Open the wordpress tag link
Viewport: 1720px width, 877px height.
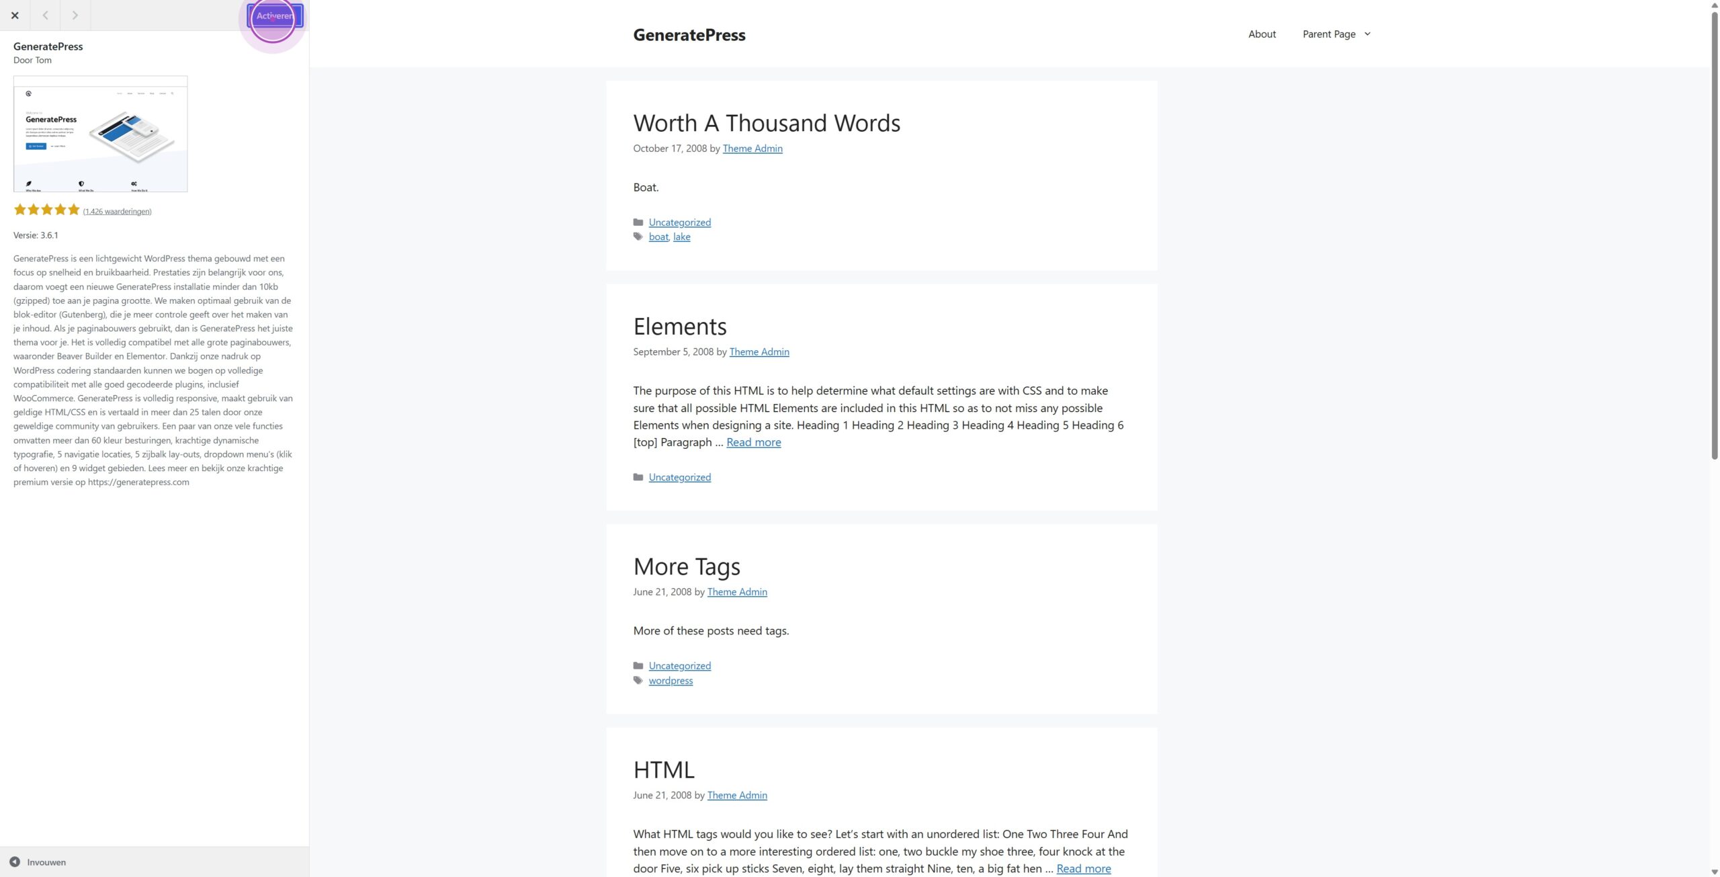pos(671,681)
